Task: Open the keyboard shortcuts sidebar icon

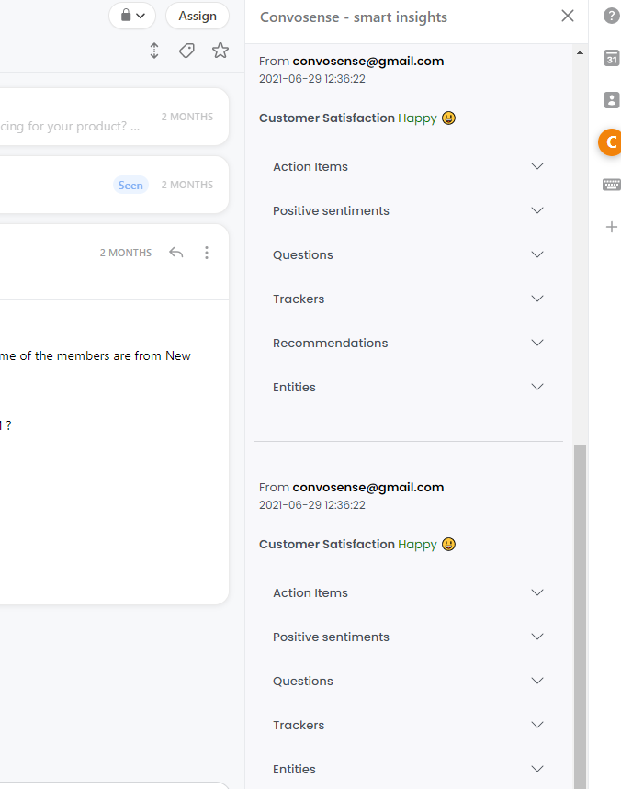Action: tap(612, 185)
